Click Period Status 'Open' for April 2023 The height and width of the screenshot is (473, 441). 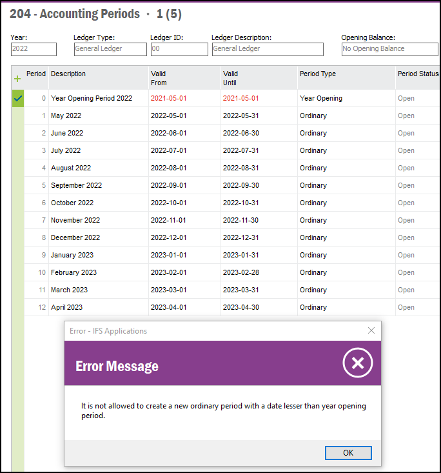(x=406, y=307)
